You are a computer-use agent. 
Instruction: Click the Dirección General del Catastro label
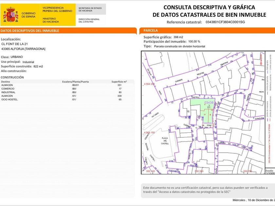[89, 20]
